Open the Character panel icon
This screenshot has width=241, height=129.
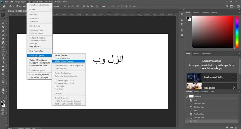click(182, 20)
